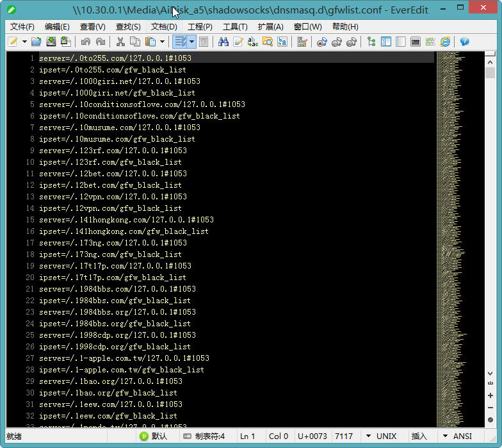Click the U+0073 character code status
Screen dimensions: 502x448
coord(312,436)
